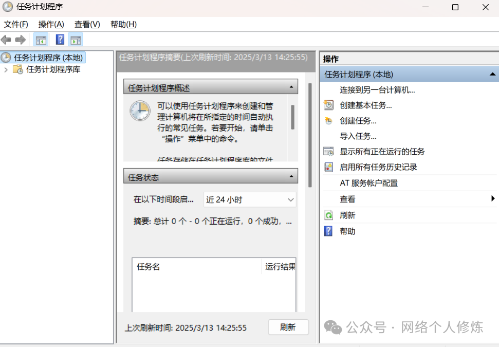Click the blue help toolbar icon
The width and height of the screenshot is (499, 347).
pos(60,40)
